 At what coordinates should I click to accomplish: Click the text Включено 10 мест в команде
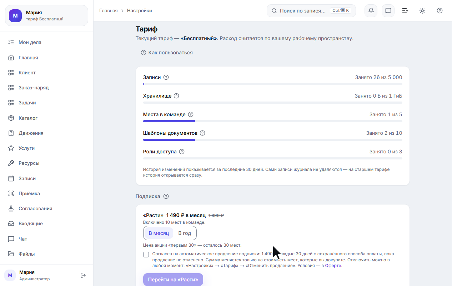174,222
